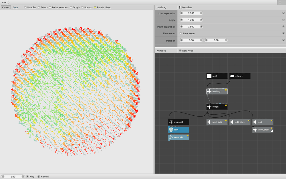Viewport: 286px width, 179px height.
Task: Click the Metadata button
Action: point(185,7)
